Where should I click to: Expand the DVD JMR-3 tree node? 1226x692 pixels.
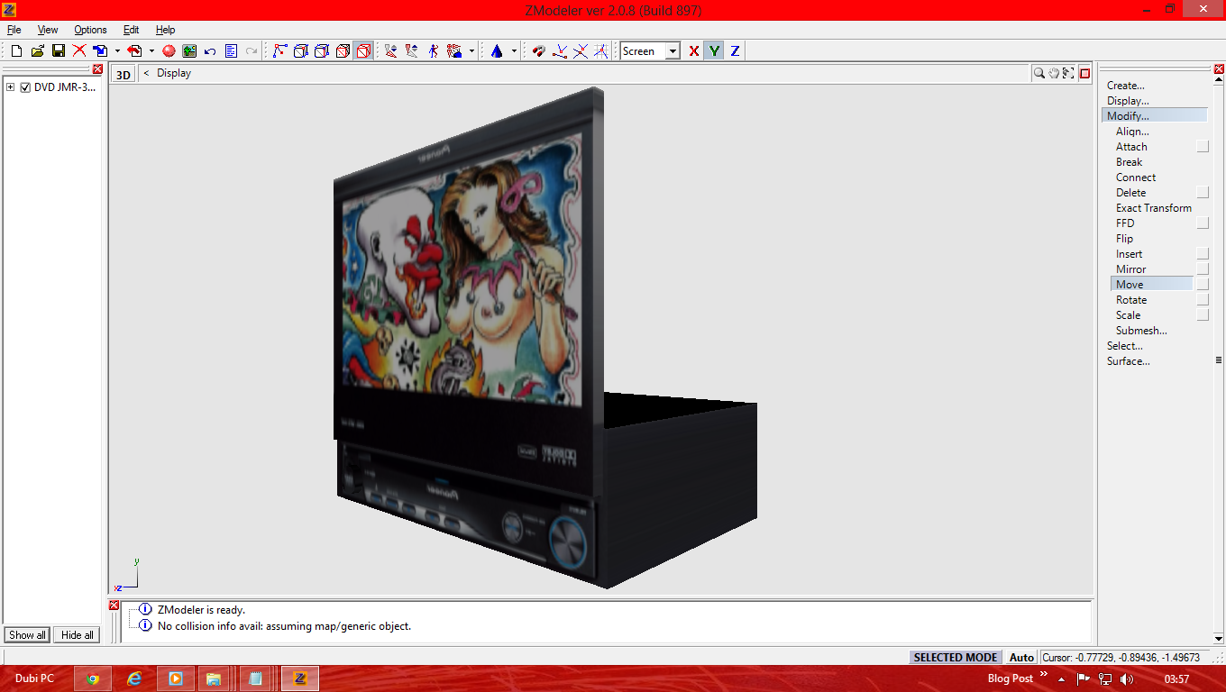coord(10,87)
